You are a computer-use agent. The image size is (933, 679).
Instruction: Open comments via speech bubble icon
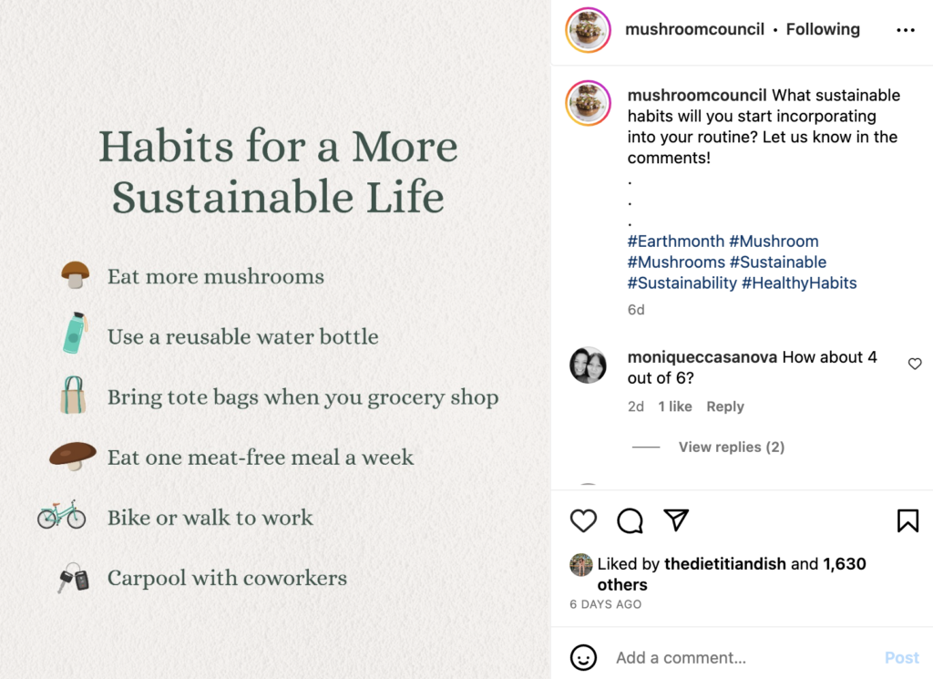point(630,520)
